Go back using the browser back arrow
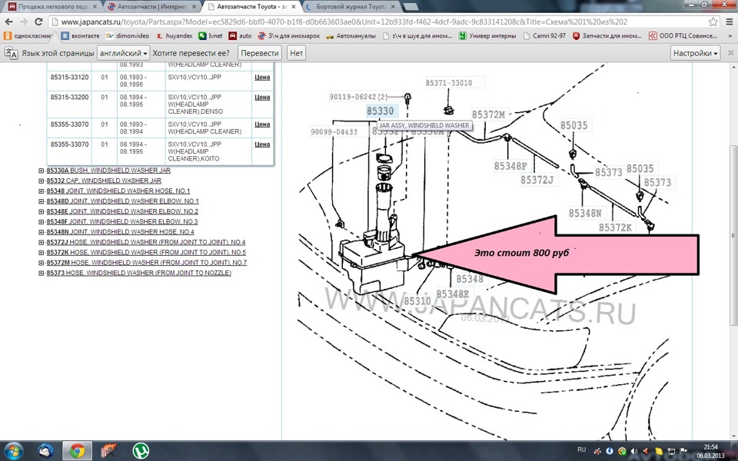The image size is (738, 461). tap(8, 22)
